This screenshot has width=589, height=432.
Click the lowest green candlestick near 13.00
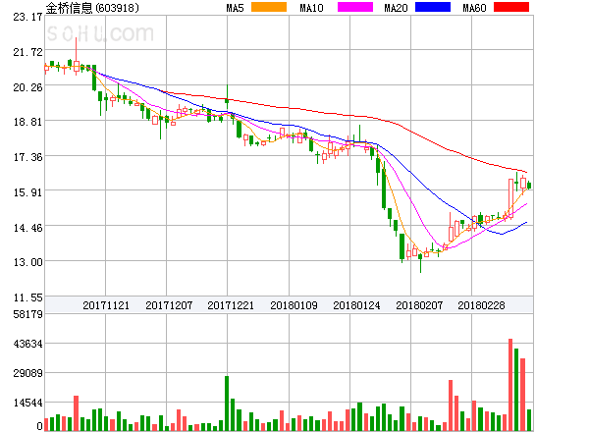tap(421, 262)
